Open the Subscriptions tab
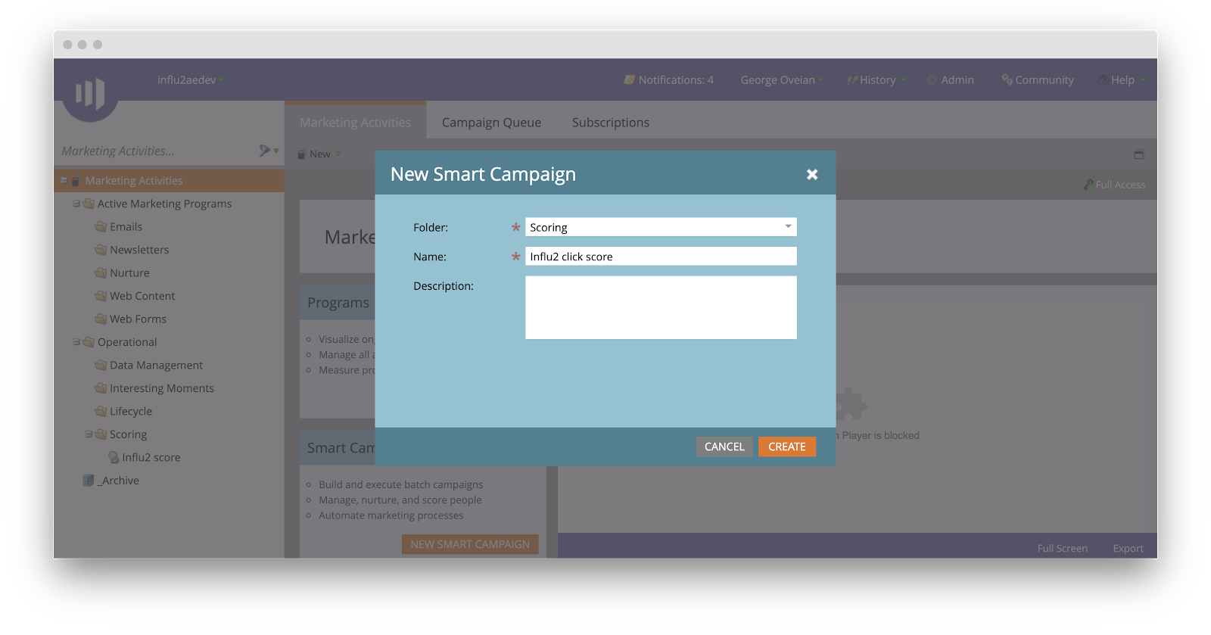This screenshot has width=1211, height=635. point(610,123)
